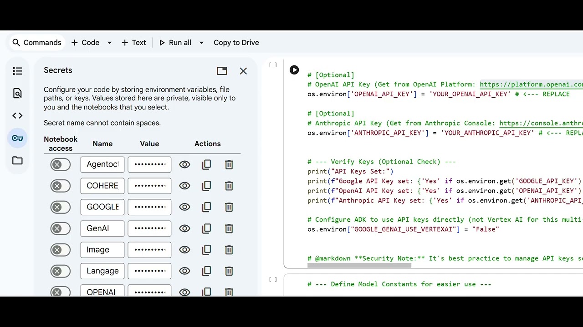
Task: Add a new Text cell
Action: point(133,43)
